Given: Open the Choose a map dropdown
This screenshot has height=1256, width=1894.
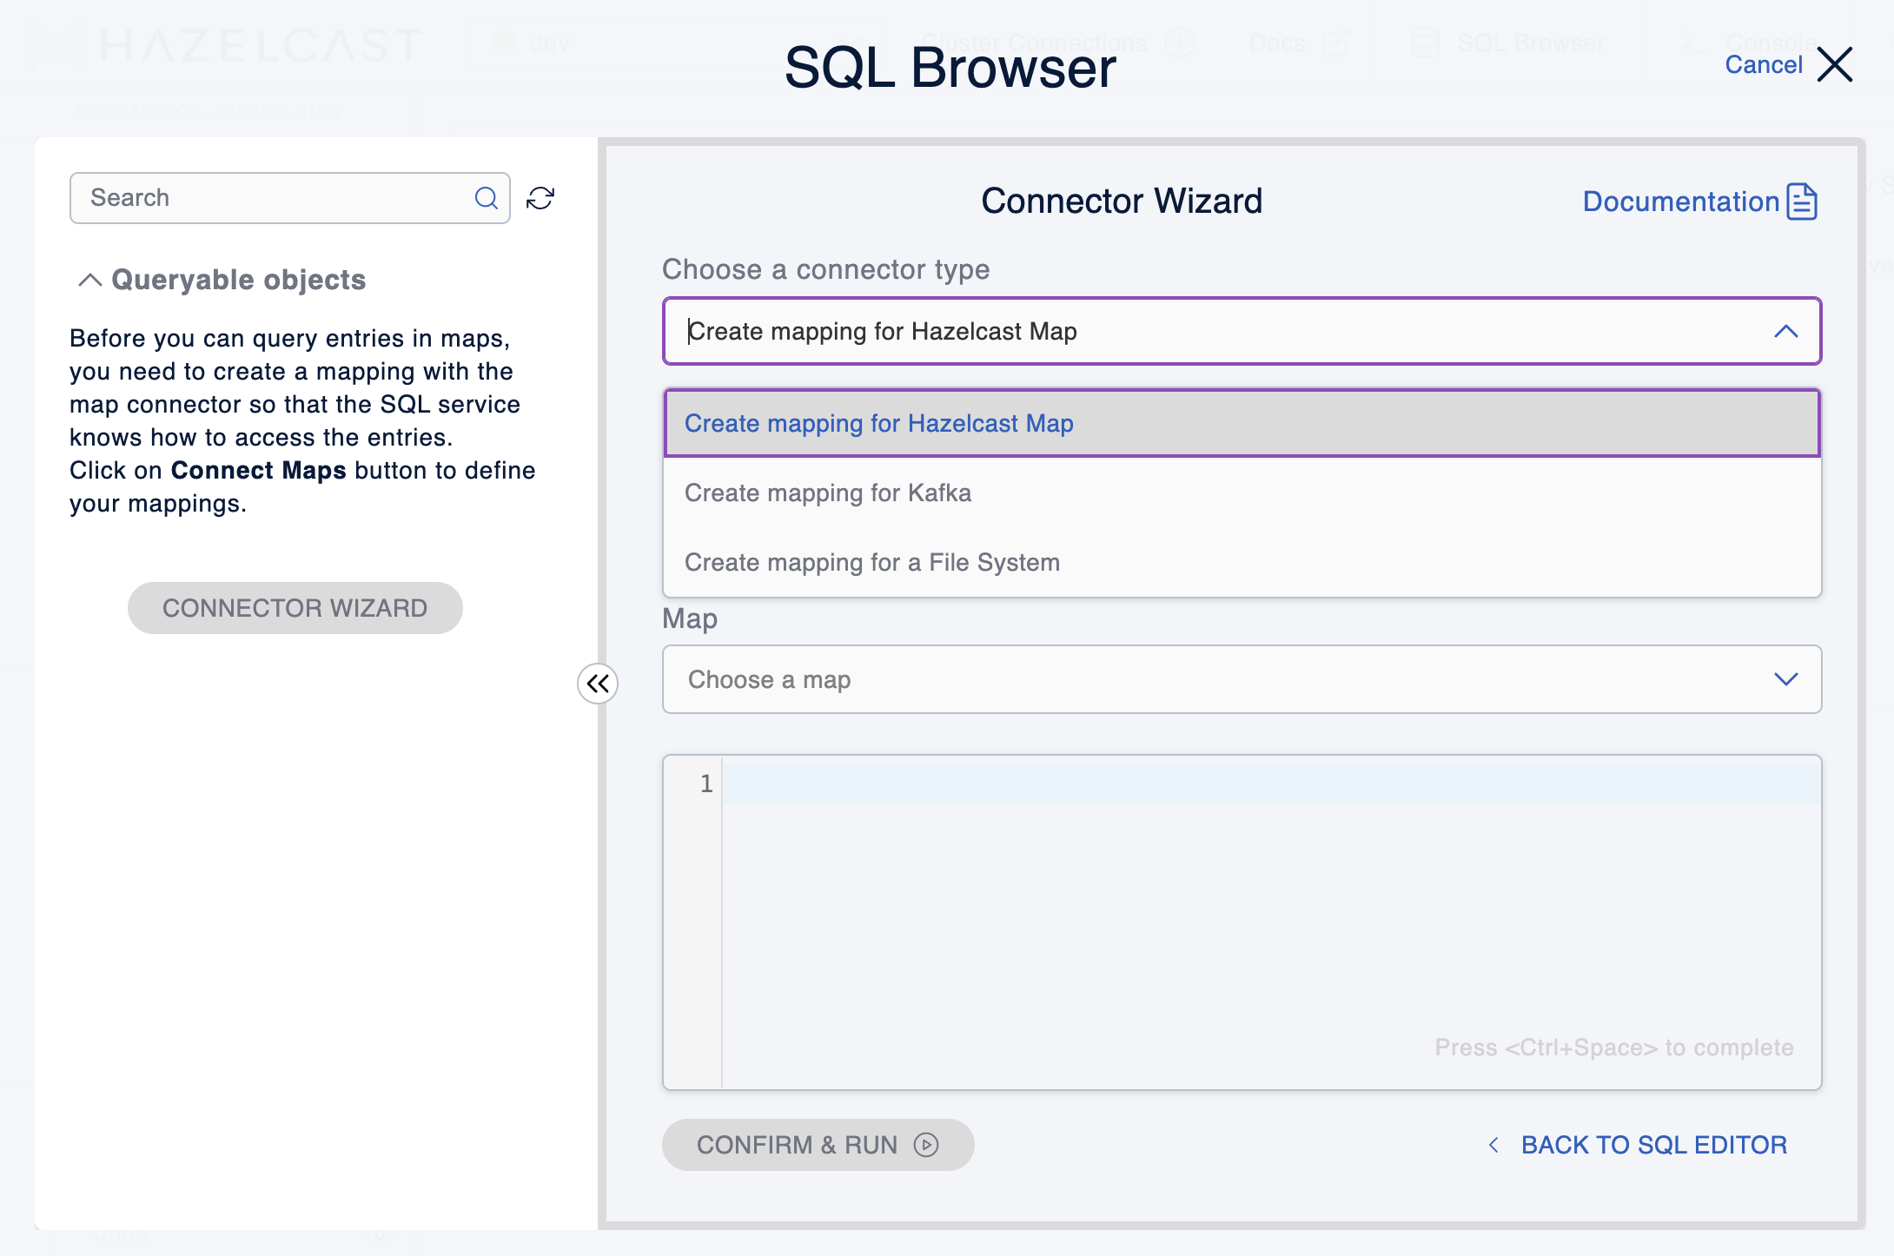Looking at the screenshot, I should tap(1242, 679).
